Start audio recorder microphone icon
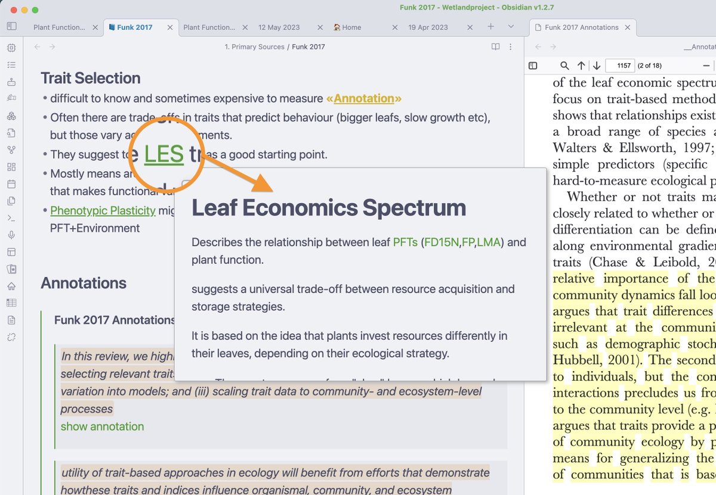Image resolution: width=716 pixels, height=495 pixels. tap(11, 235)
